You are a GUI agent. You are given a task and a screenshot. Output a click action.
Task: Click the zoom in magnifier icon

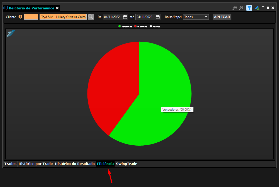(235, 8)
